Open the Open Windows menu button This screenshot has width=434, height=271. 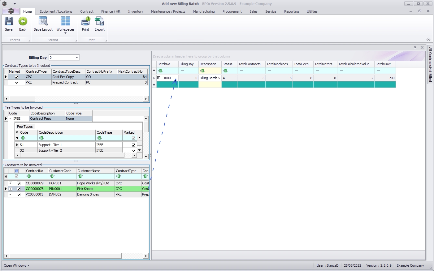(x=16, y=265)
